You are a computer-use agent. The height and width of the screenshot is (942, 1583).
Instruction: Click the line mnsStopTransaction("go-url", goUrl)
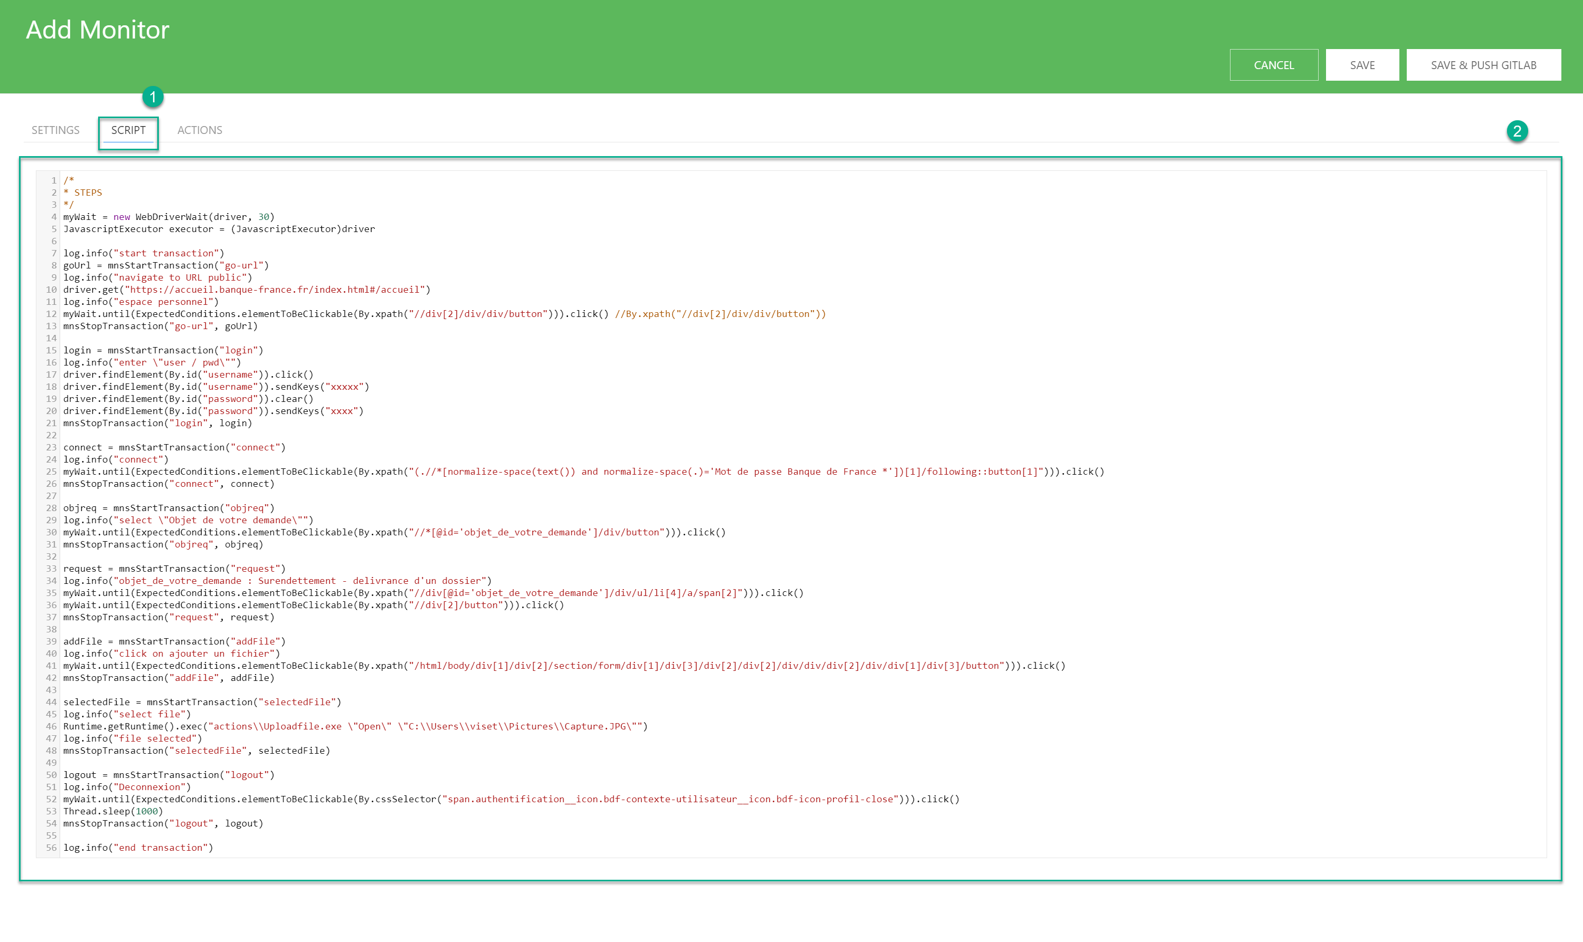coord(160,325)
